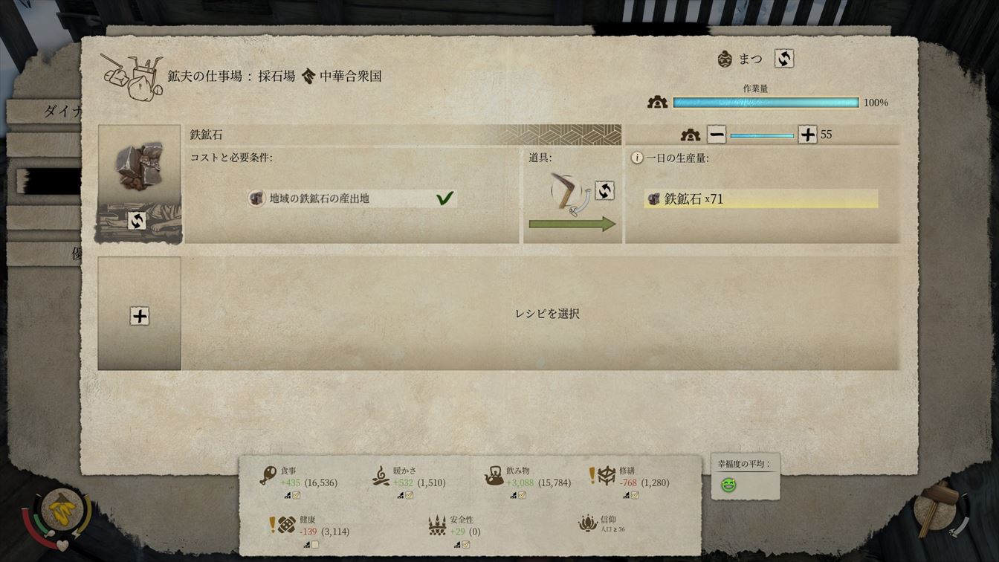
Task: Click the 信仰 lotus icon
Action: 587,523
